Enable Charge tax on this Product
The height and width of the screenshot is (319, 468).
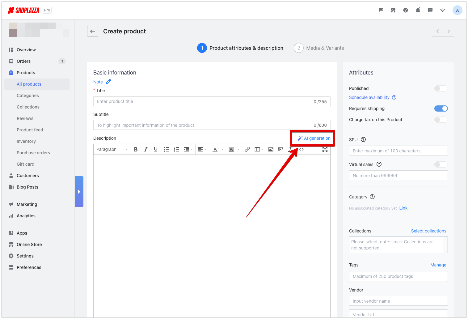pos(441,120)
